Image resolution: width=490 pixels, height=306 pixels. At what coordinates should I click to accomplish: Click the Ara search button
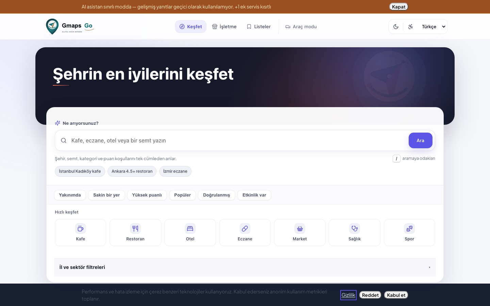(x=421, y=140)
